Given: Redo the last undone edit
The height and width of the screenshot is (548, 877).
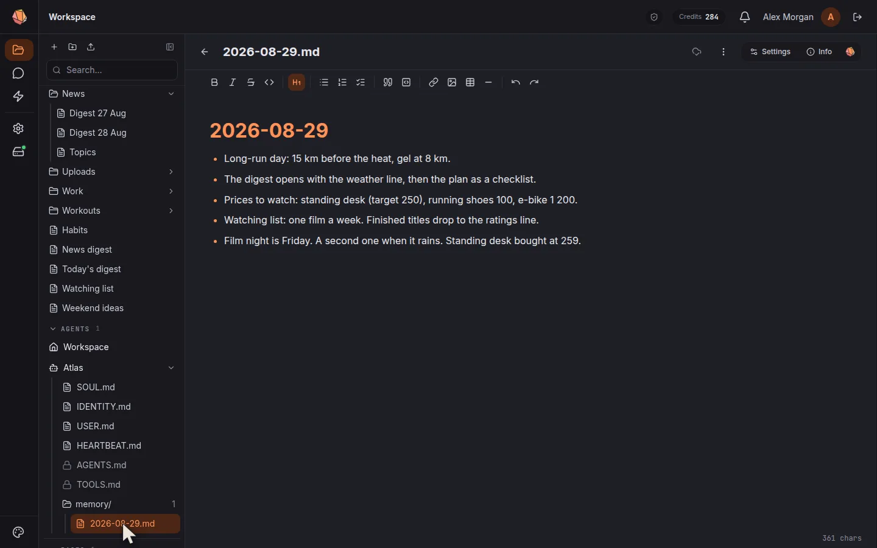Looking at the screenshot, I should point(534,82).
